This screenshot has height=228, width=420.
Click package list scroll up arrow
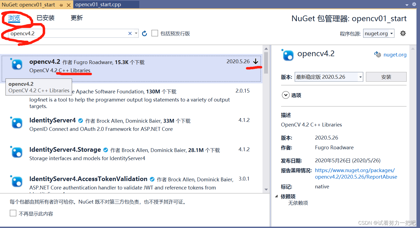tap(266, 49)
